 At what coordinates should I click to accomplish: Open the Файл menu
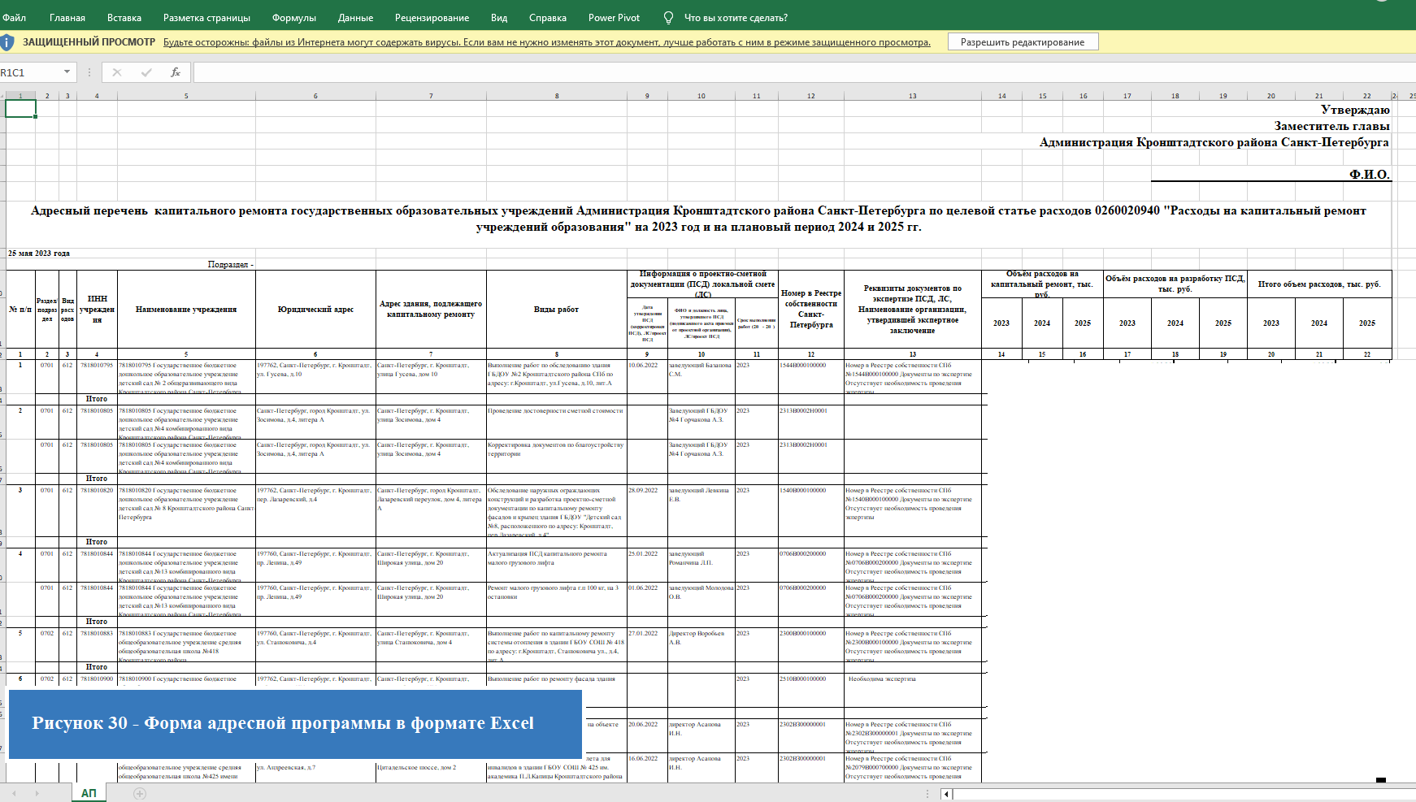tap(14, 18)
